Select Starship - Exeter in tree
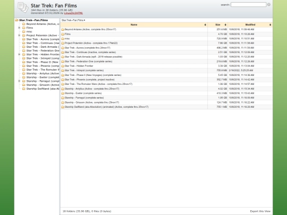The height and width of the screenshot is (215, 287). pyautogui.click(x=43, y=78)
